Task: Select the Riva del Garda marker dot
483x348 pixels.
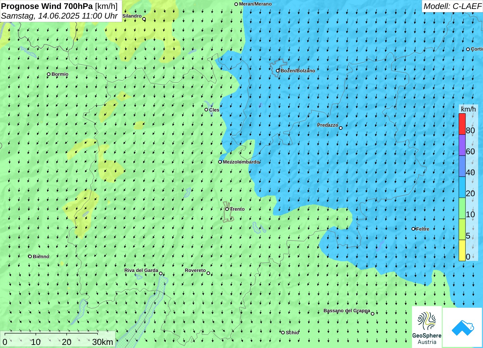Action: point(161,273)
